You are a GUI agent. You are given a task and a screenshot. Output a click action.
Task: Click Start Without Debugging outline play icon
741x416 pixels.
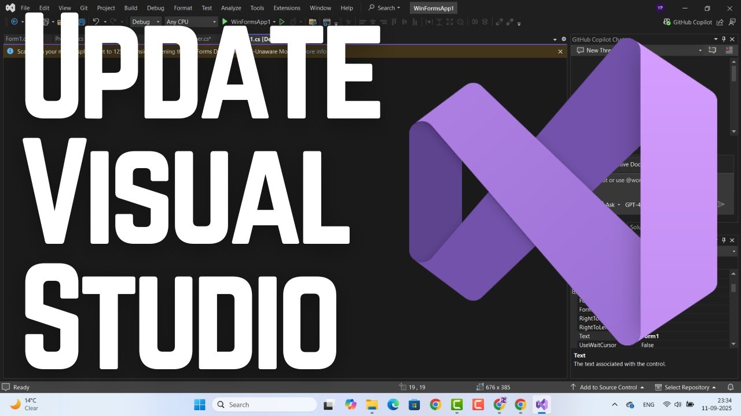pyautogui.click(x=282, y=22)
